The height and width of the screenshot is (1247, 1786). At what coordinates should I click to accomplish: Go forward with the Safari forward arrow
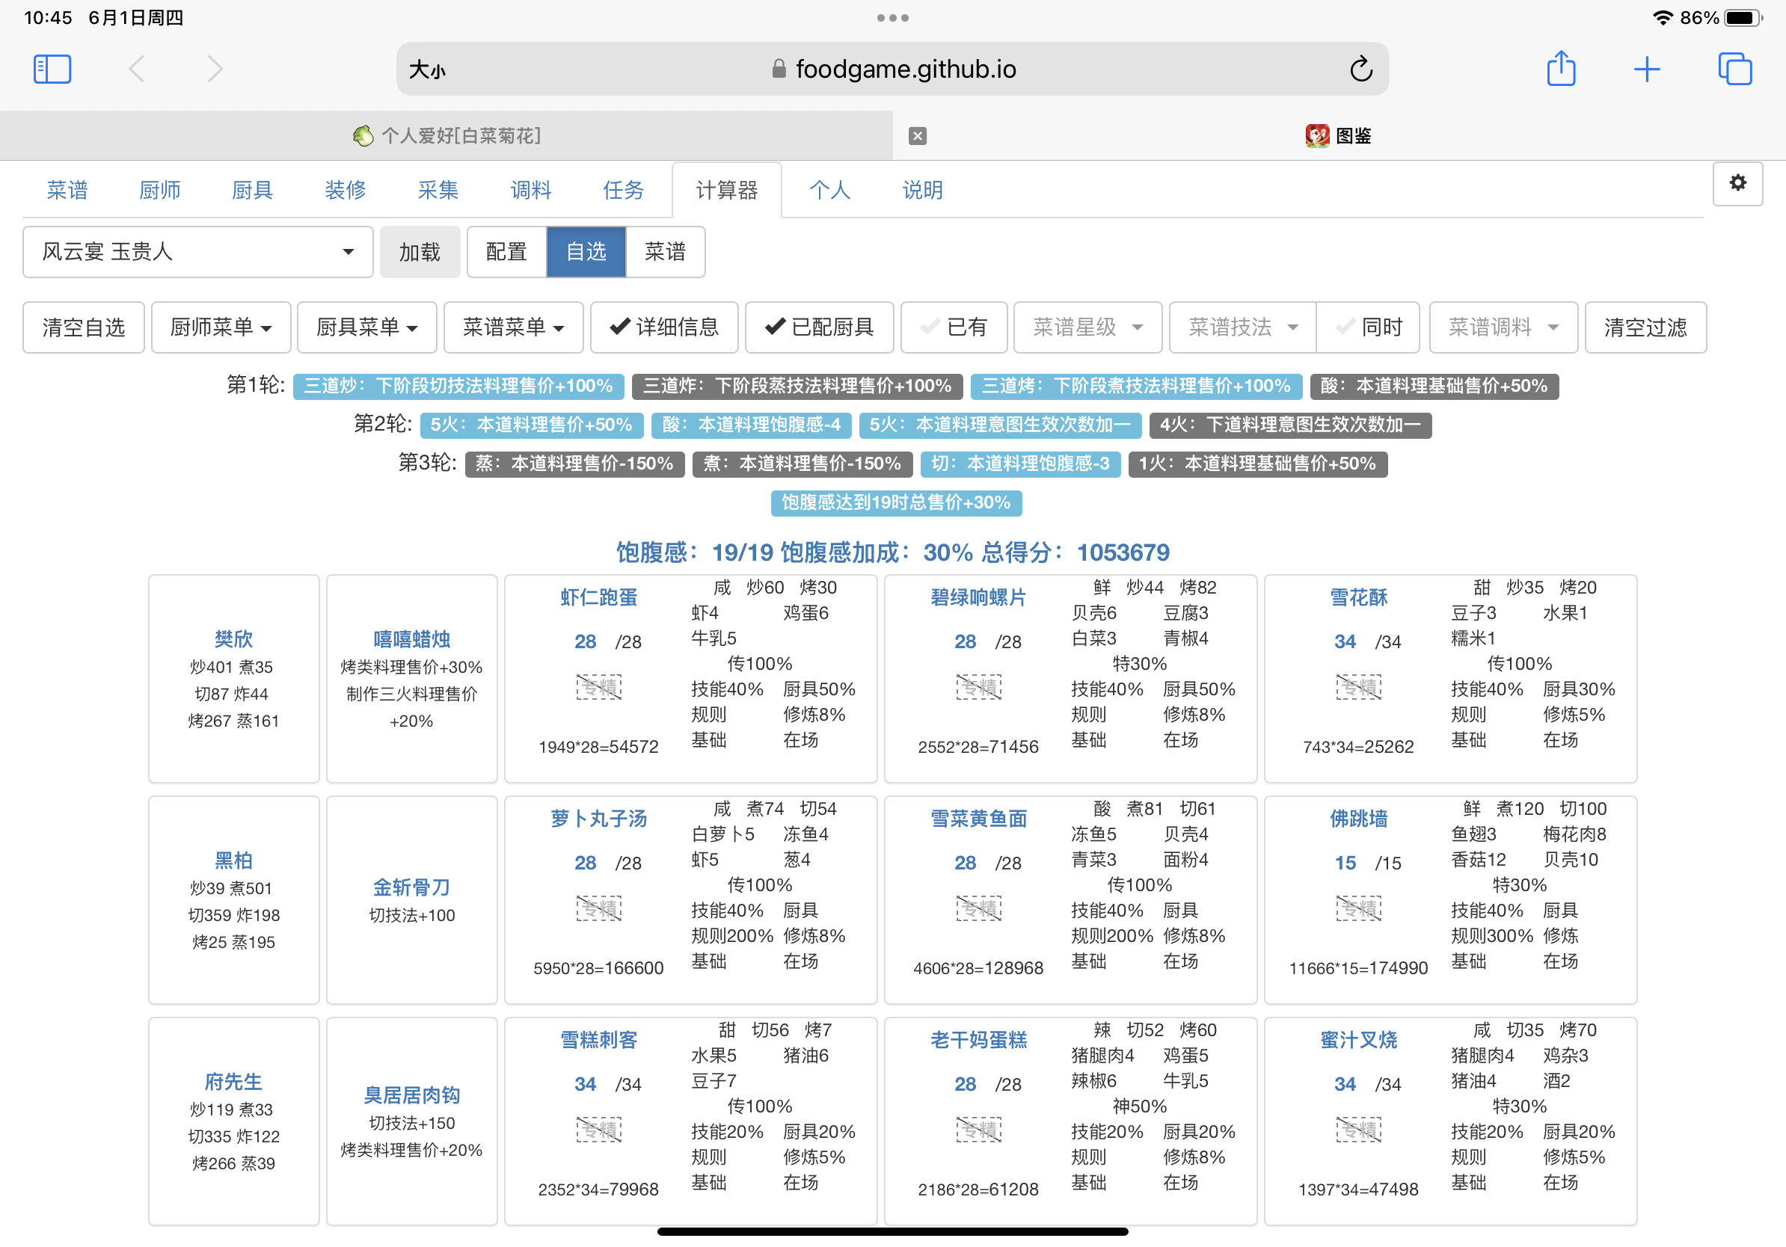[x=215, y=70]
